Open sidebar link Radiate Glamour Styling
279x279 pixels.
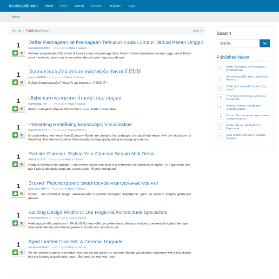point(243,107)
